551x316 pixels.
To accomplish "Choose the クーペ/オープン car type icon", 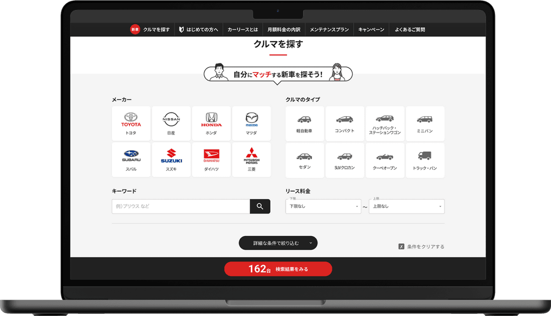I will (385, 157).
